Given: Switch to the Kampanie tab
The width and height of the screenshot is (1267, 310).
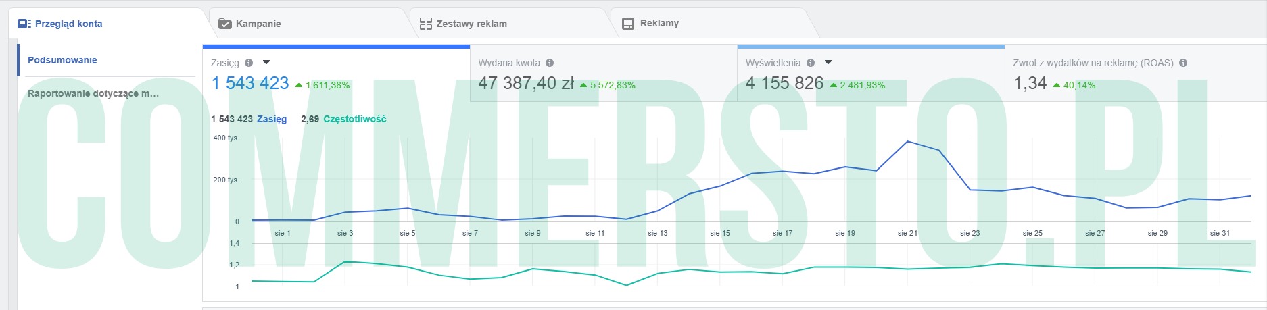Looking at the screenshot, I should click(x=258, y=24).
